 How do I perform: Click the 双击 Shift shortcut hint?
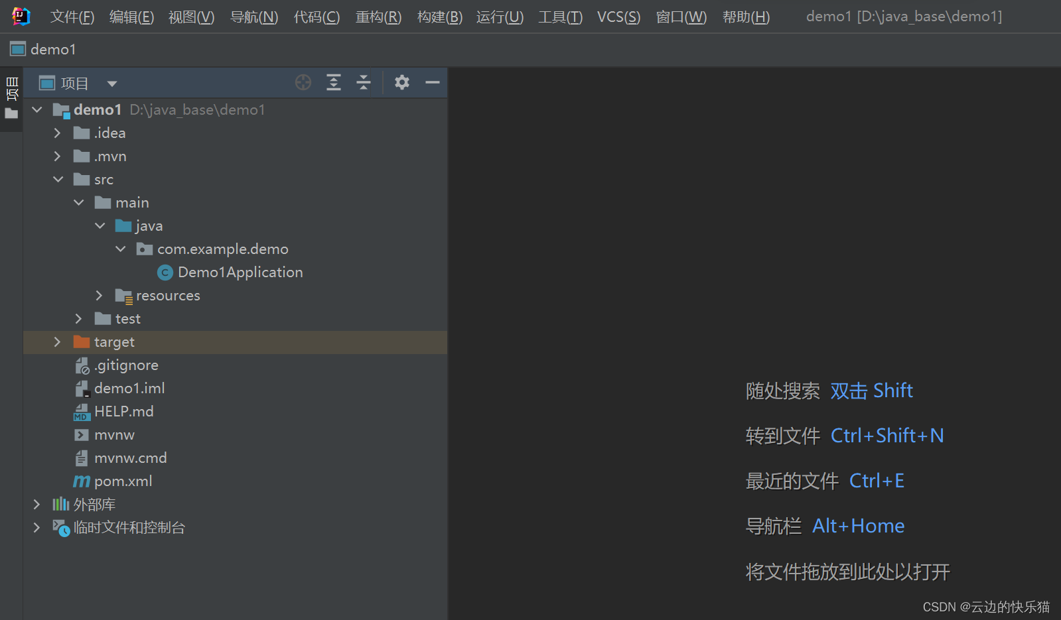871,391
